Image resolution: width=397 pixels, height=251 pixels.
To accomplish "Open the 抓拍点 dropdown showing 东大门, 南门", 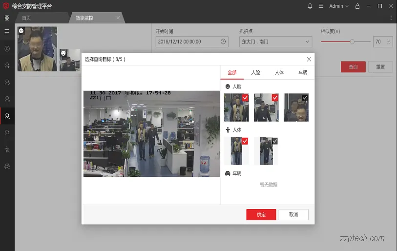I will coord(275,42).
